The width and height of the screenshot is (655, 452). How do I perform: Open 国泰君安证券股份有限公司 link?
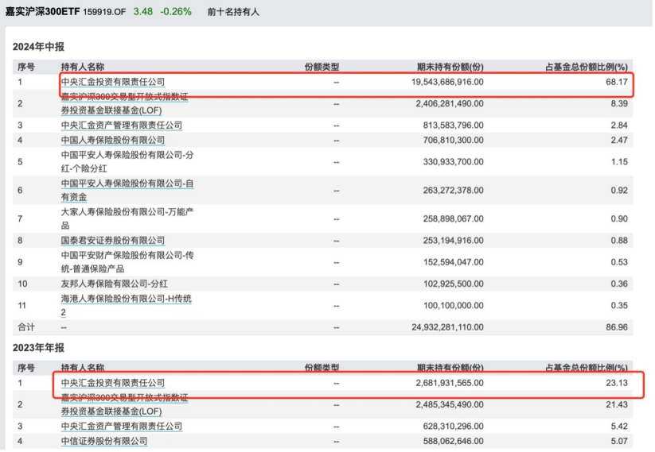point(113,241)
